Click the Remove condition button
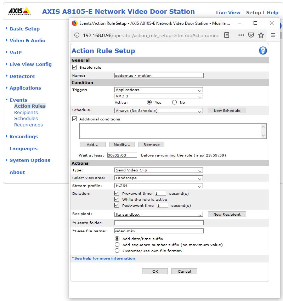Viewport: 283px width, 301px height. [x=151, y=144]
